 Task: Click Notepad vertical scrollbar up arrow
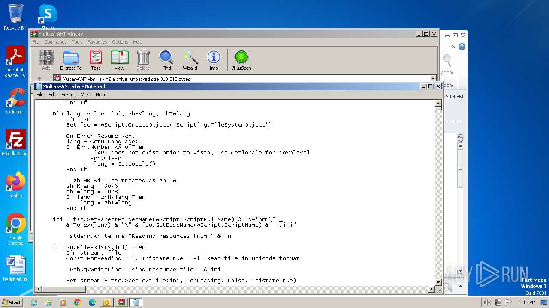[438, 103]
